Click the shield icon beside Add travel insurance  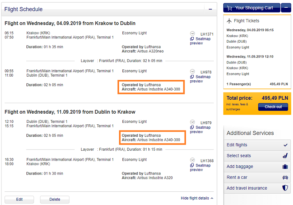pyautogui.click(x=285, y=188)
